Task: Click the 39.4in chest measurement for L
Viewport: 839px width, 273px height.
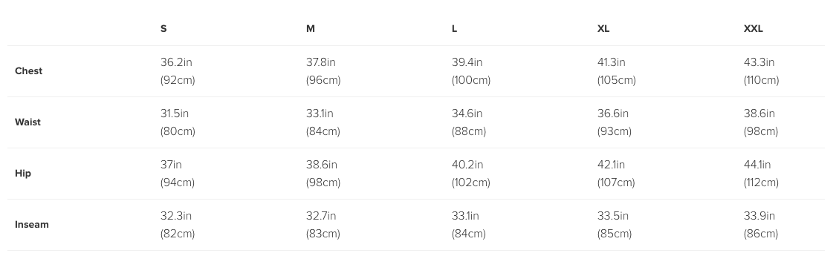Action: coord(467,62)
